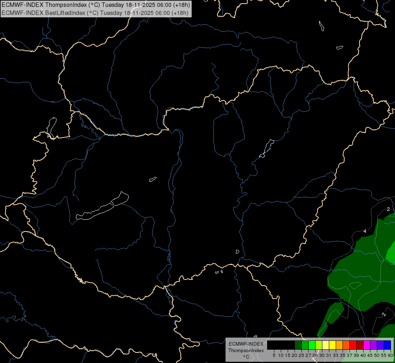Click legend tick value '10'
Image resolution: width=395 pixels, height=363 pixels.
pos(281,355)
